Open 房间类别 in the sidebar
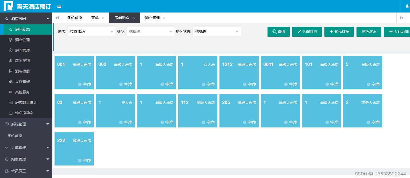Image resolution: width=410 pixels, height=178 pixels. point(26,61)
